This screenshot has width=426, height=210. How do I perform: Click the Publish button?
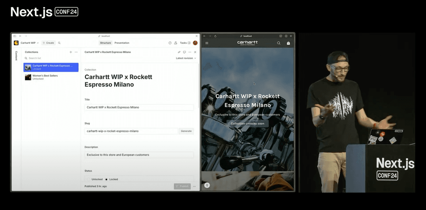(182, 186)
